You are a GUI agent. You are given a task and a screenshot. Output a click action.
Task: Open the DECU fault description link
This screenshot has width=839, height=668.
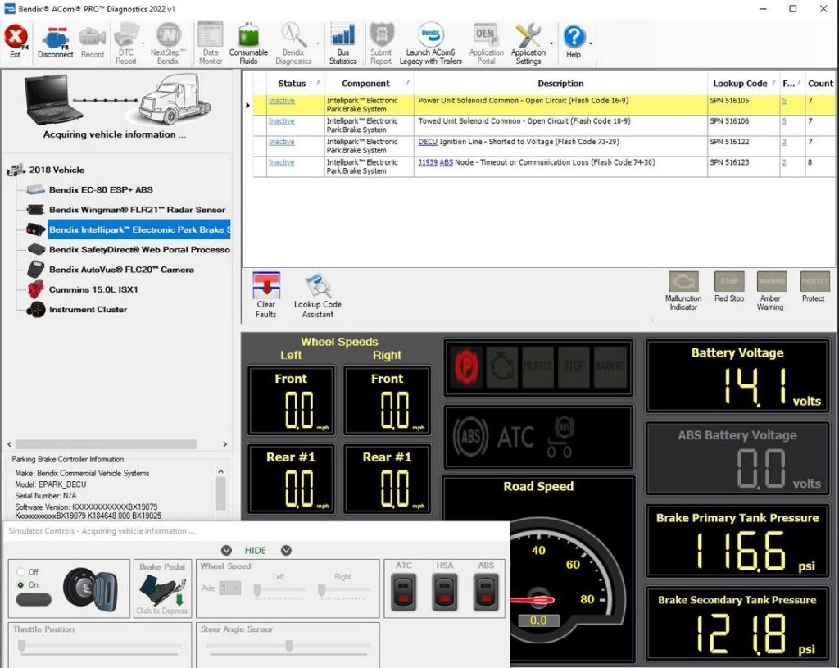pyautogui.click(x=429, y=142)
